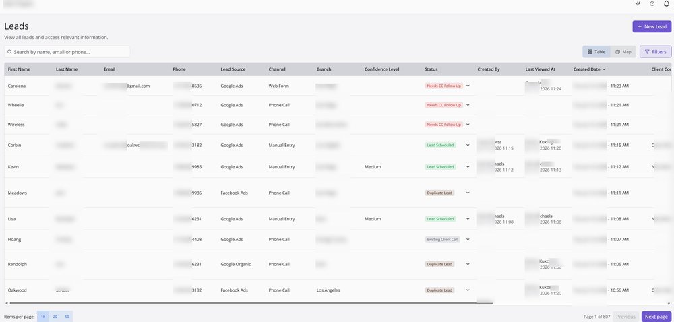Click Google Organic lead source cell
674x322 pixels.
[235, 265]
